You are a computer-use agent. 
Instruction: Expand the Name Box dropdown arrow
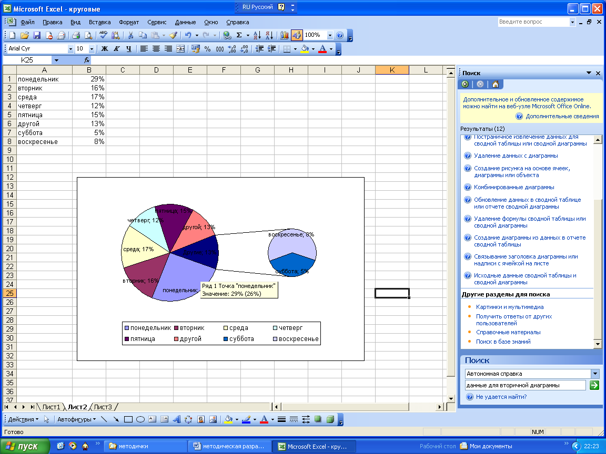click(x=56, y=60)
